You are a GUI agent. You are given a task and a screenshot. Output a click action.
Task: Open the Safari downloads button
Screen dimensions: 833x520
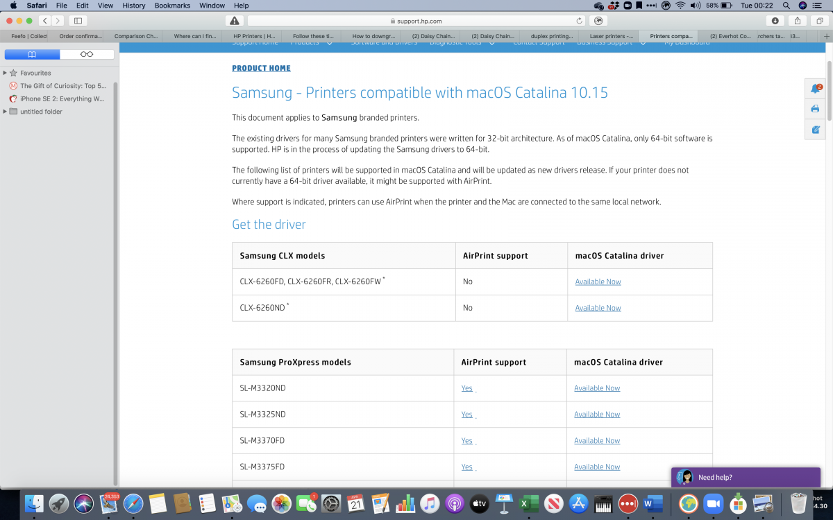775,21
